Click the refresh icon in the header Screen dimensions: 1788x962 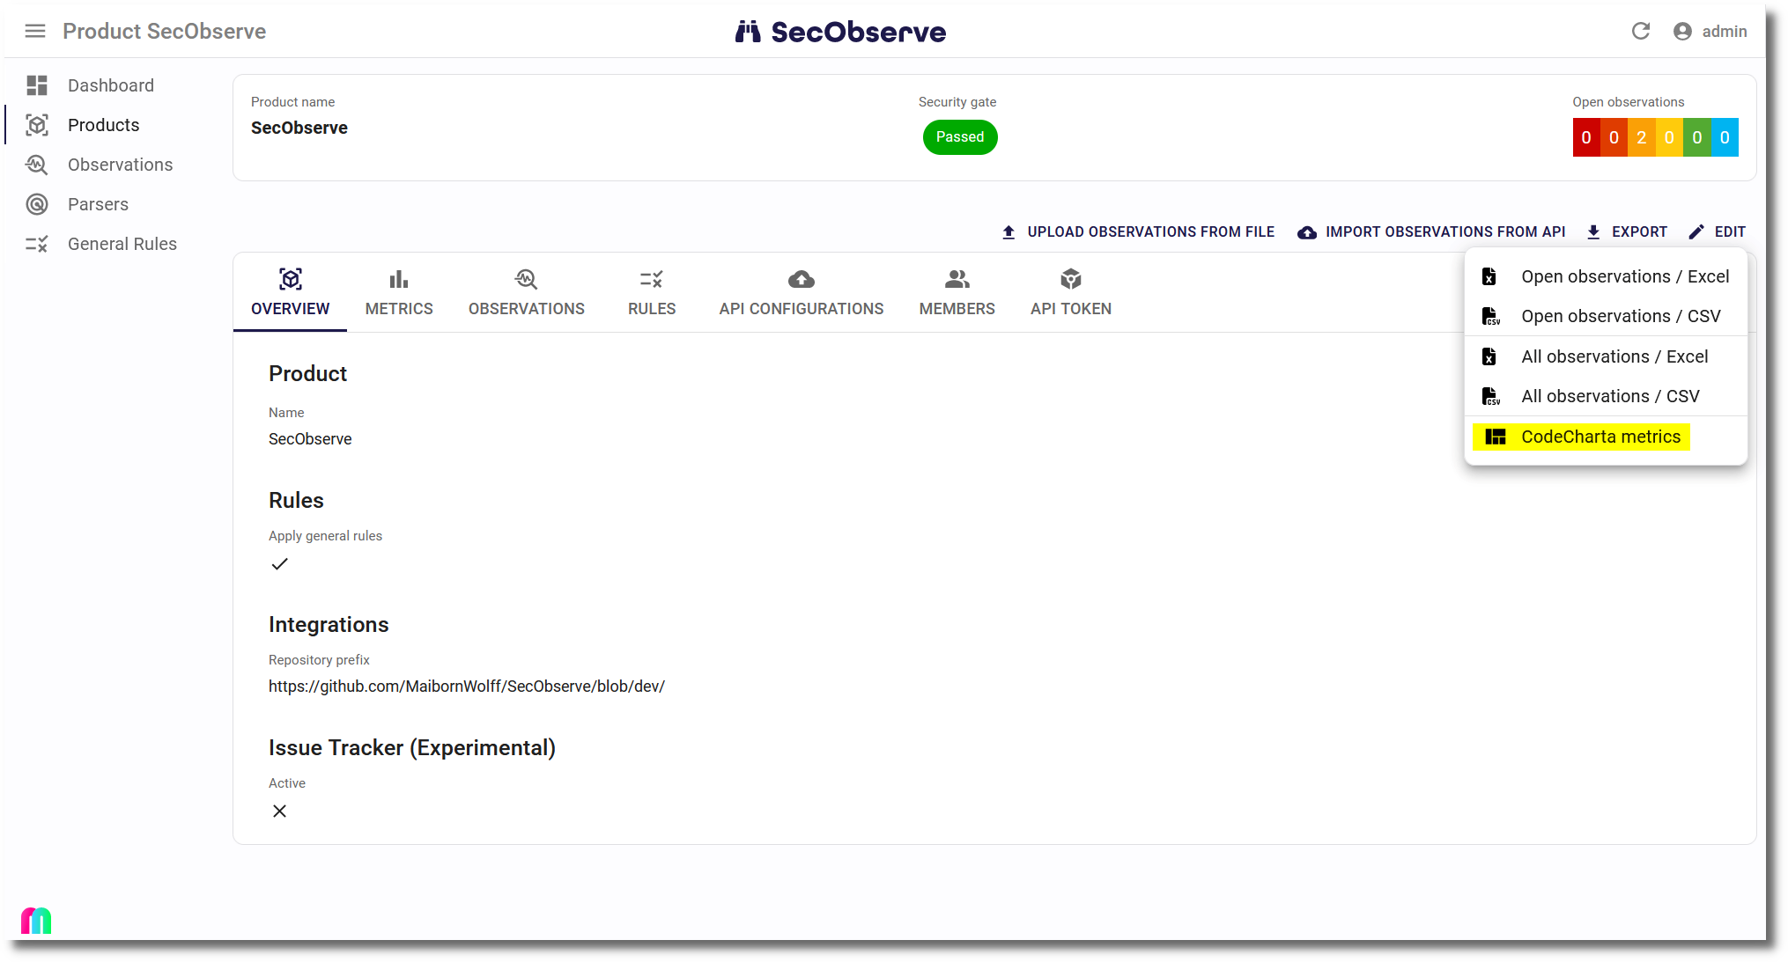pyautogui.click(x=1642, y=31)
